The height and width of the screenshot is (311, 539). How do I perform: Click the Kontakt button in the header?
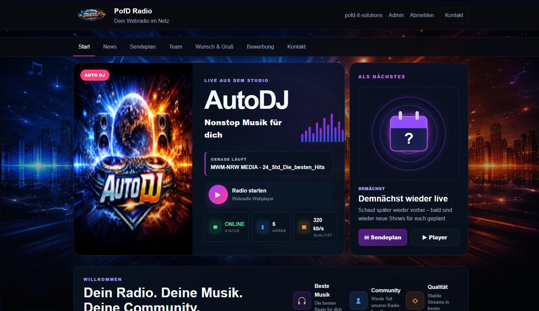click(454, 15)
